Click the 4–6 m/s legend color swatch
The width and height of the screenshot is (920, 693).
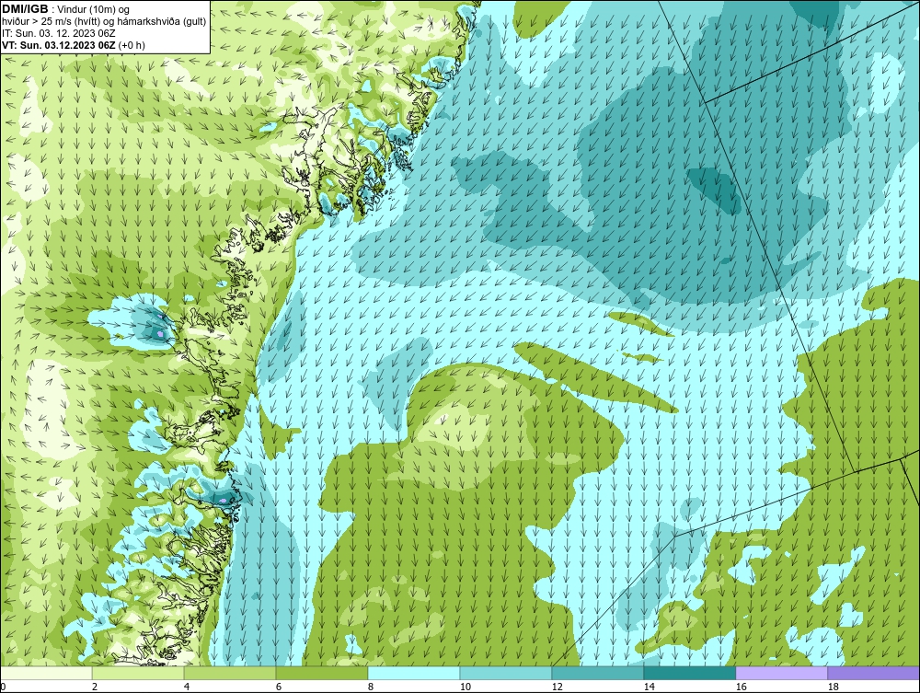[230, 673]
